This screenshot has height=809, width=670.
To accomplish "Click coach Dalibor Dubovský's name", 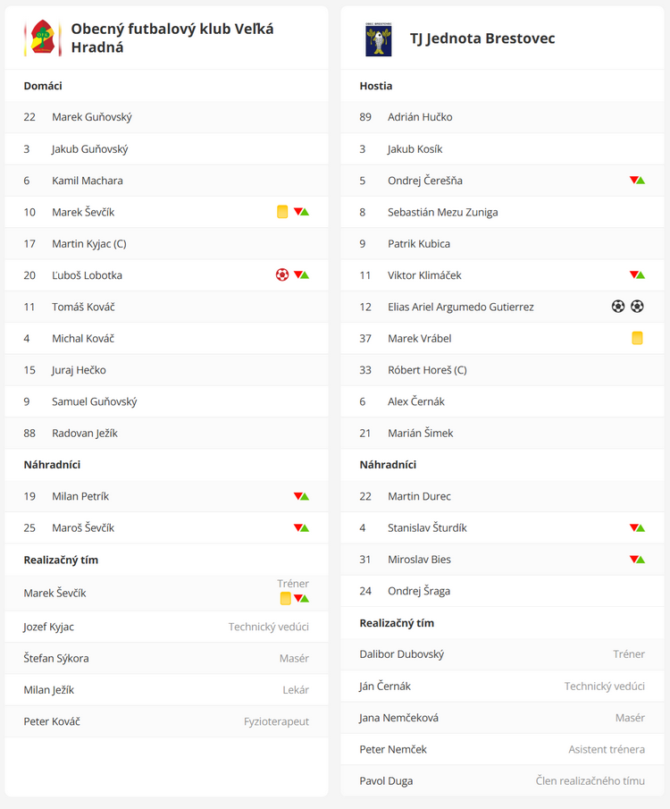I will pyautogui.click(x=401, y=653).
